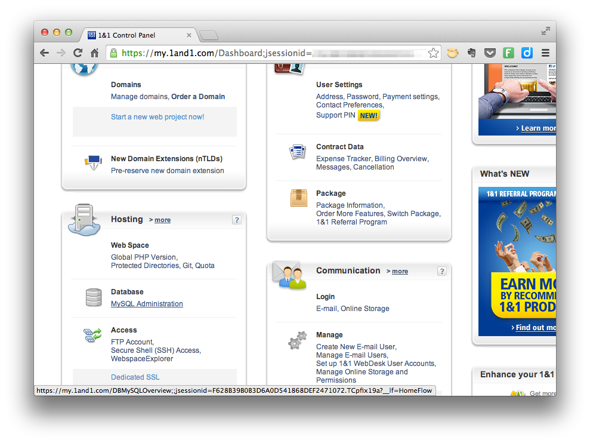Close the 1&1 Control Panel tab
This screenshot has height=443, width=590.
coord(189,35)
